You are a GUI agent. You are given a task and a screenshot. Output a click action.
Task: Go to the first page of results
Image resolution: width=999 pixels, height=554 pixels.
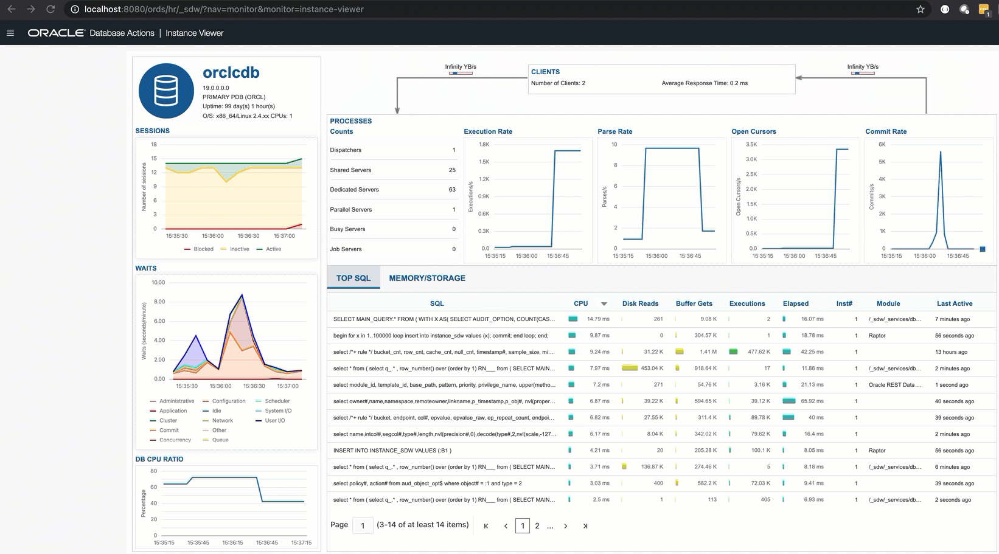tap(486, 526)
